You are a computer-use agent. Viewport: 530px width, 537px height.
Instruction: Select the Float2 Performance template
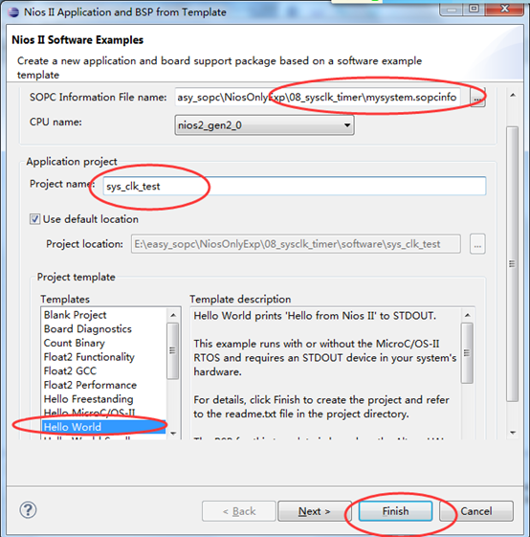tap(90, 385)
